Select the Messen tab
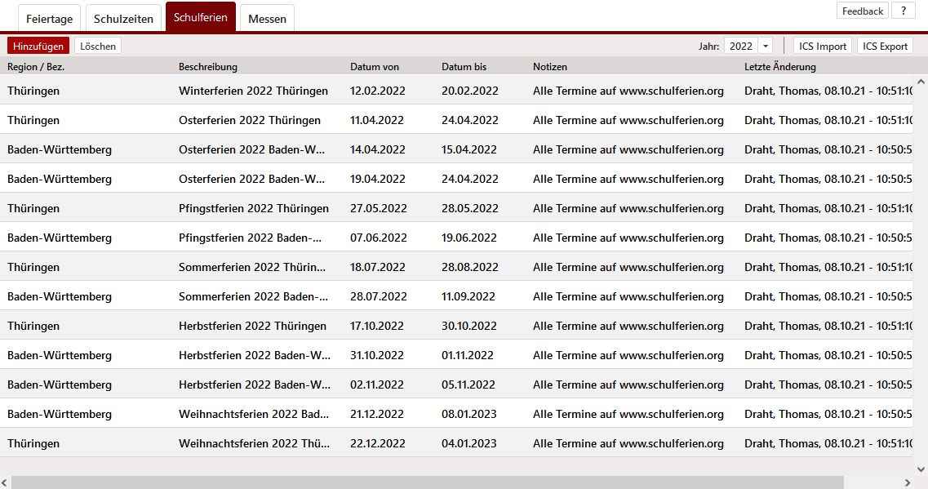This screenshot has height=489, width=928. coord(267,19)
